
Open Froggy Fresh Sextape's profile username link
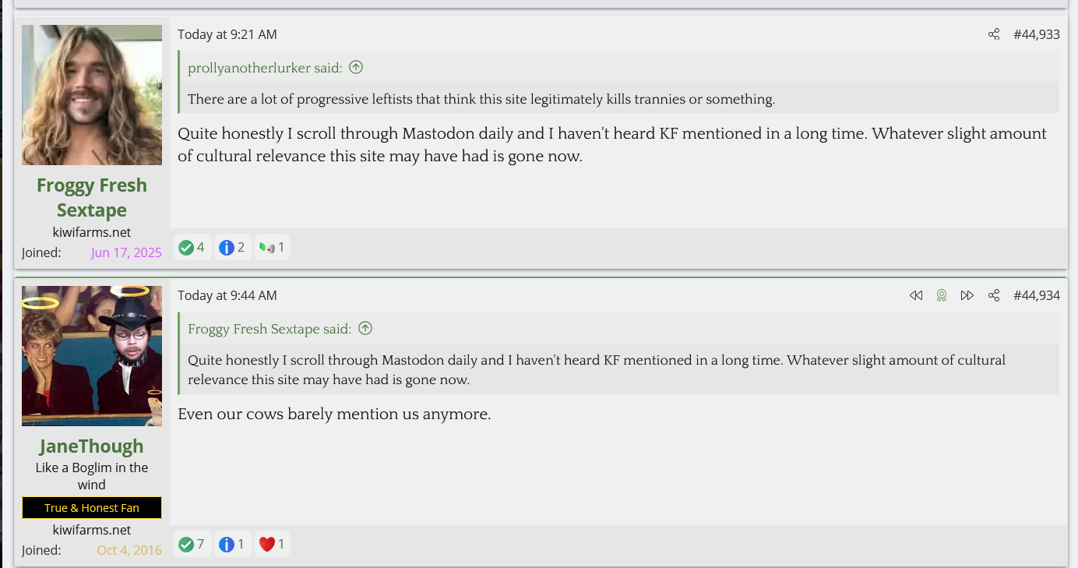[92, 197]
